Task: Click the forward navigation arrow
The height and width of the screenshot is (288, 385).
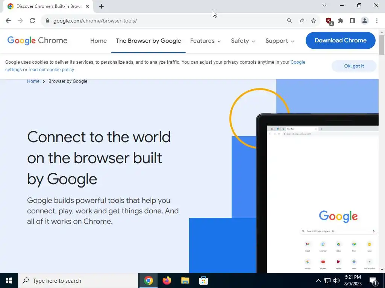Action: click(x=20, y=21)
